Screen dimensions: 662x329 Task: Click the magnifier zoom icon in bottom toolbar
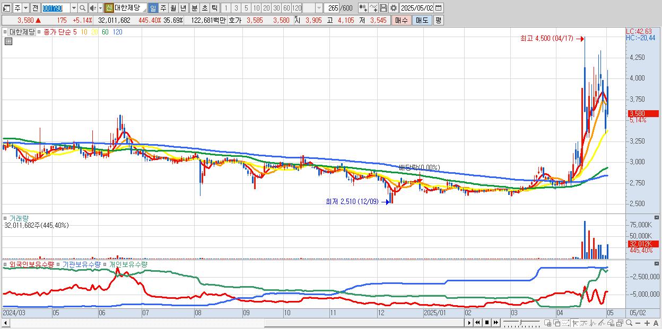point(629,323)
